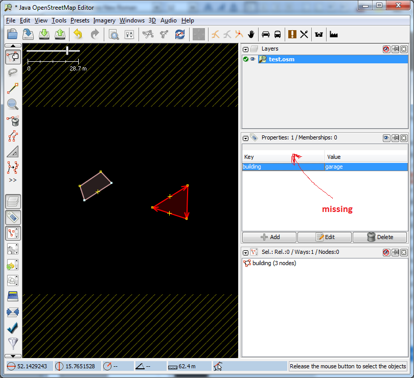Image resolution: width=414 pixels, height=378 pixels.
Task: Activate the Lasso select tool
Action: click(13, 72)
